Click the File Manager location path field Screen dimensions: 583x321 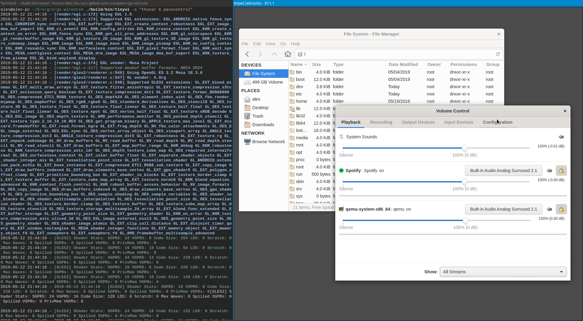coord(399,54)
